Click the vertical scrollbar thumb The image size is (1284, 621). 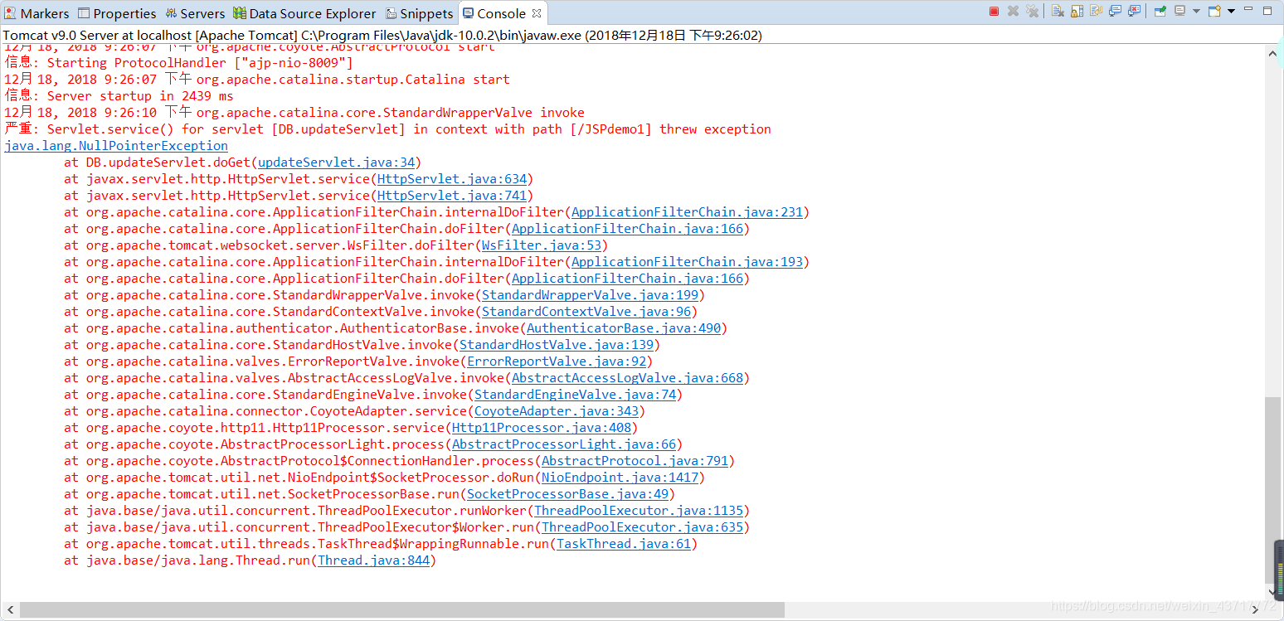(x=1273, y=489)
